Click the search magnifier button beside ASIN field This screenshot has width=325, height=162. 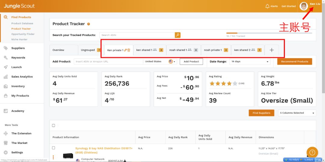click(178, 35)
